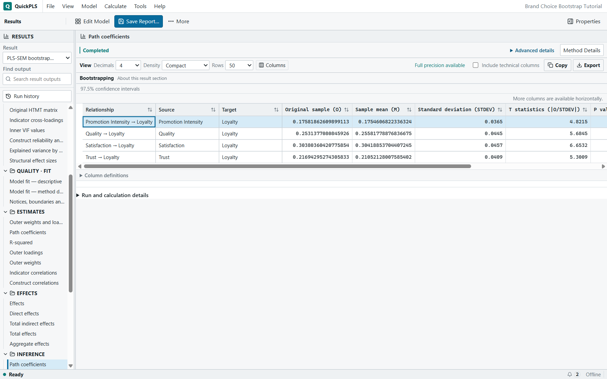This screenshot has height=379, width=607.
Task: Click the Export download icon
Action: coord(579,65)
